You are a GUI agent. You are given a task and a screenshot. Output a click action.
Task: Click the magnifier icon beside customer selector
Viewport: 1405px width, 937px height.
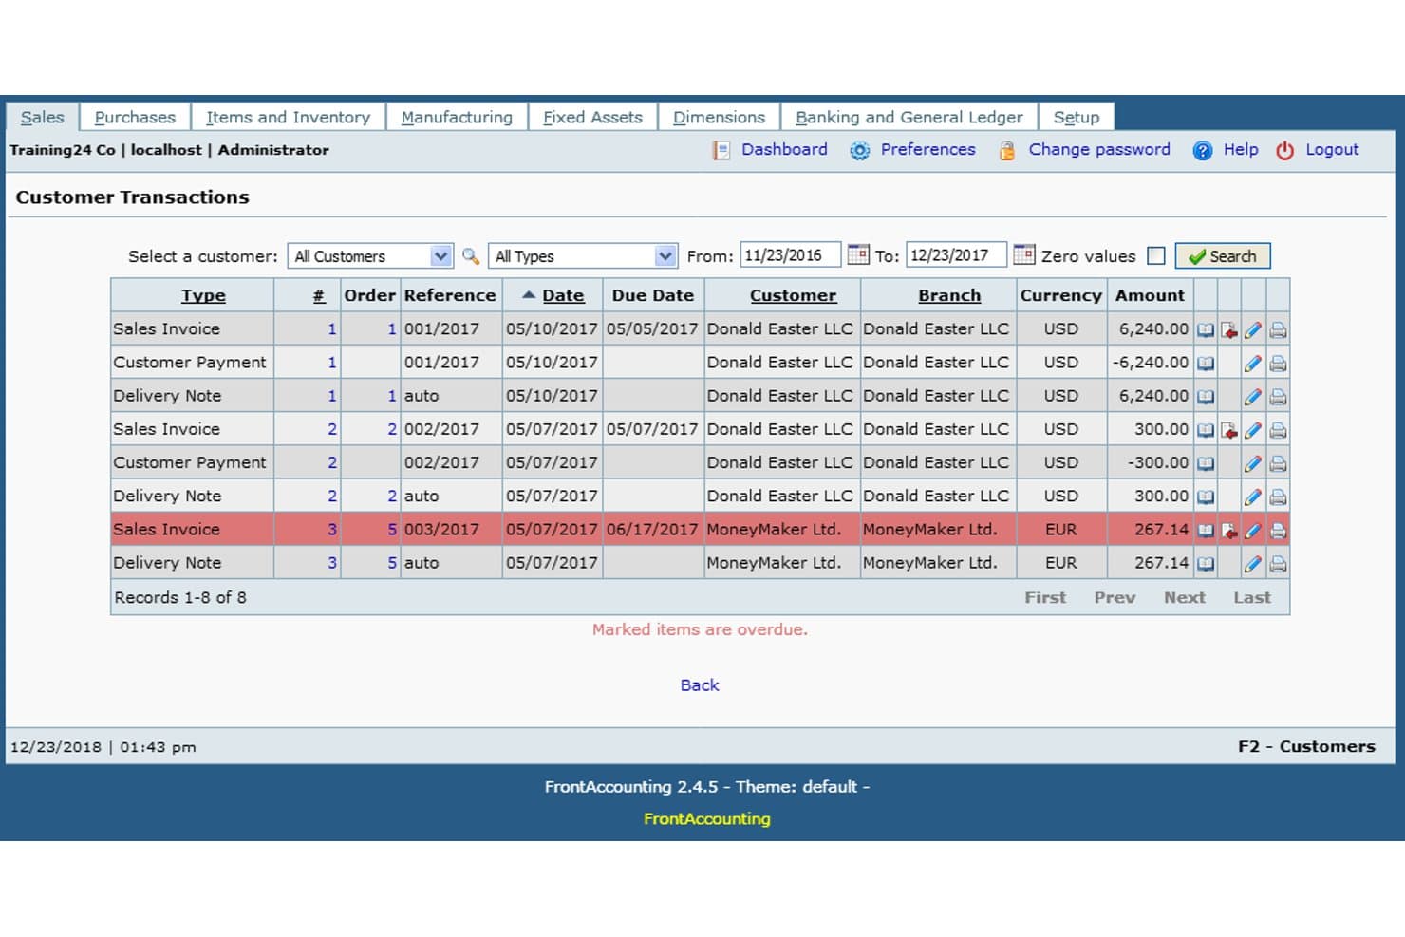point(470,255)
